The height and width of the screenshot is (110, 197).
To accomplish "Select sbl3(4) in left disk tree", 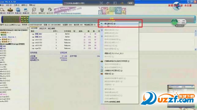I will click(x=3, y=55).
